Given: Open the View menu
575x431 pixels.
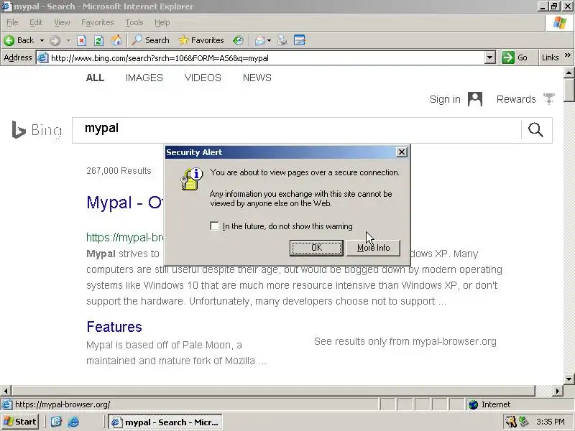Looking at the screenshot, I should 62,23.
